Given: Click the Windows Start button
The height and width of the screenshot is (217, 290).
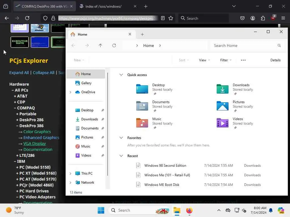Looking at the screenshot, I should (101, 210).
